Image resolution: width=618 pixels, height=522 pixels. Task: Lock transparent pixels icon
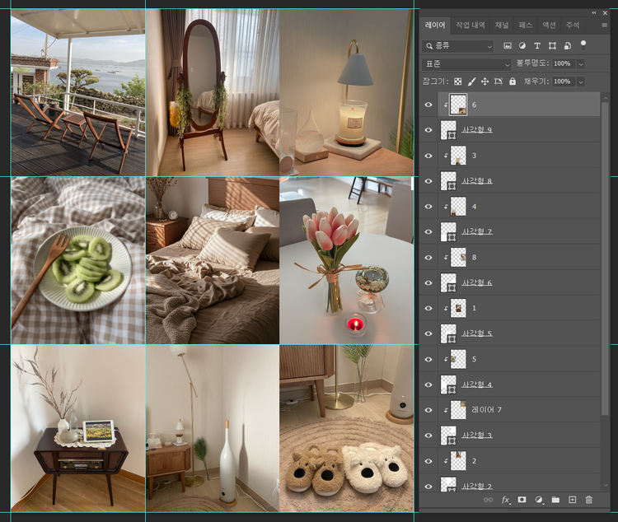(x=457, y=82)
